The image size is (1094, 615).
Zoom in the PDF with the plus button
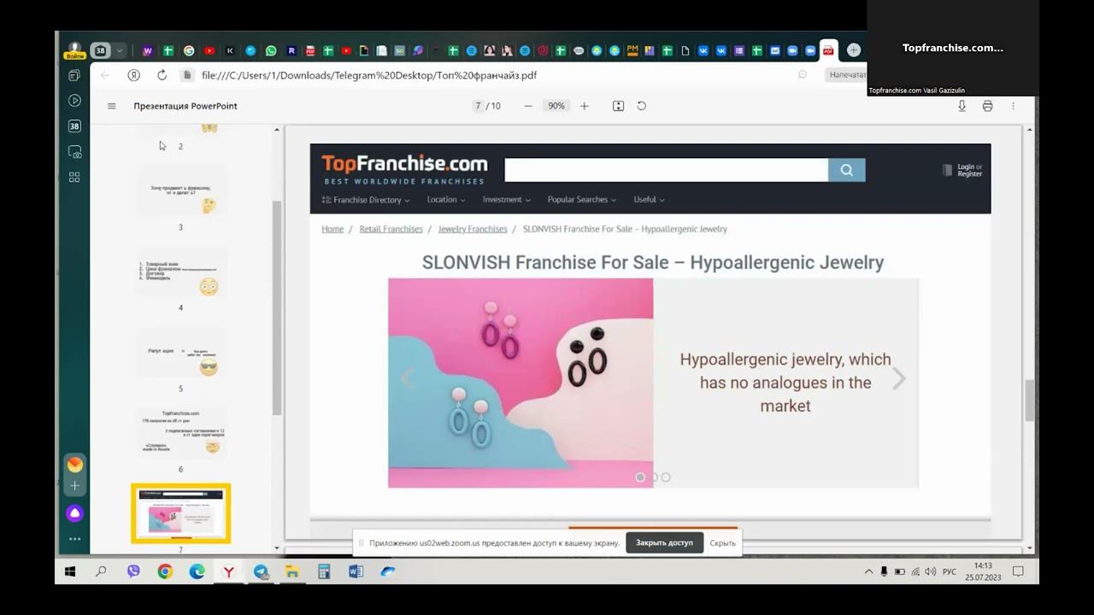tap(585, 106)
